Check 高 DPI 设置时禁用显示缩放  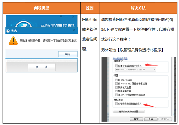[116, 95]
